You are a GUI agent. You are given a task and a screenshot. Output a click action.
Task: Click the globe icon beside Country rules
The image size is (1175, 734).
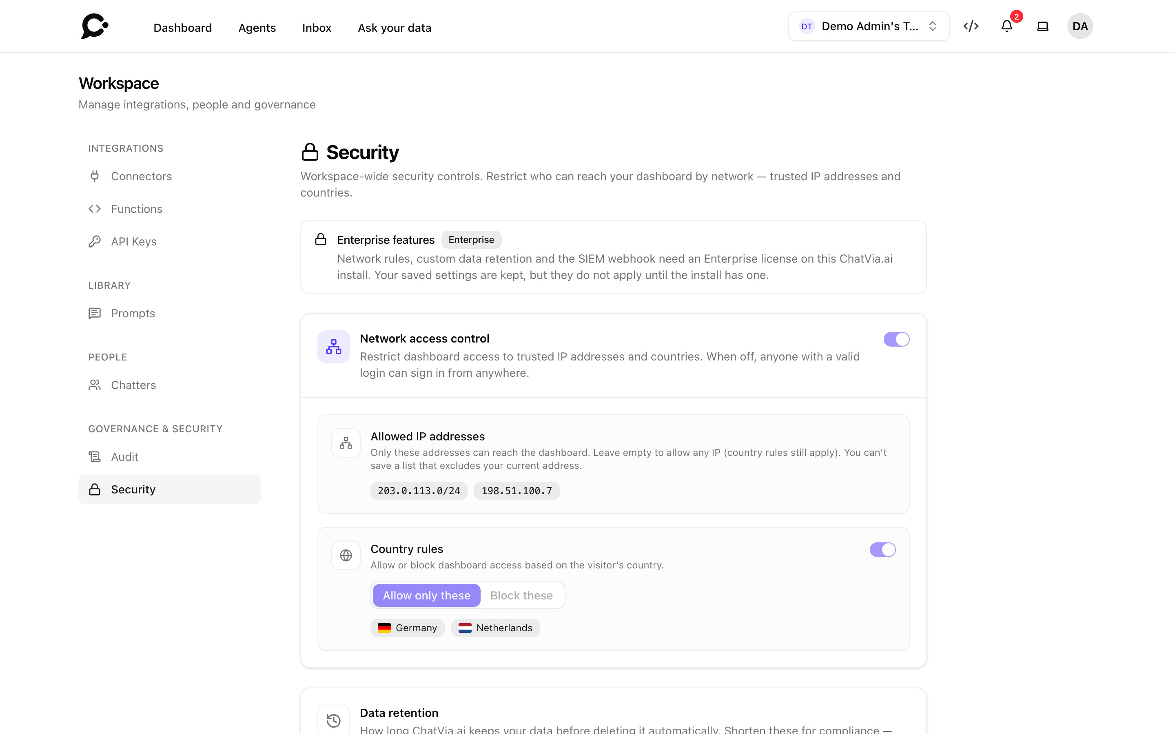(346, 555)
